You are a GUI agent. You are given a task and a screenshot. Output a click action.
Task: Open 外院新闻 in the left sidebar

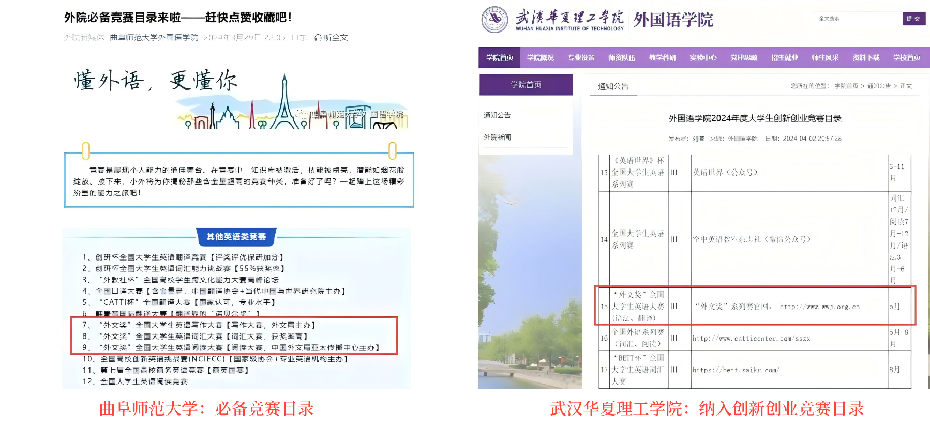pyautogui.click(x=497, y=137)
